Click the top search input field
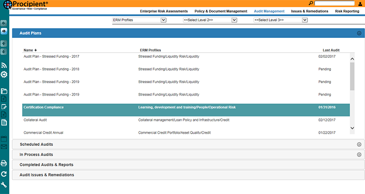The height and width of the screenshot is (194, 365). coord(334,3)
